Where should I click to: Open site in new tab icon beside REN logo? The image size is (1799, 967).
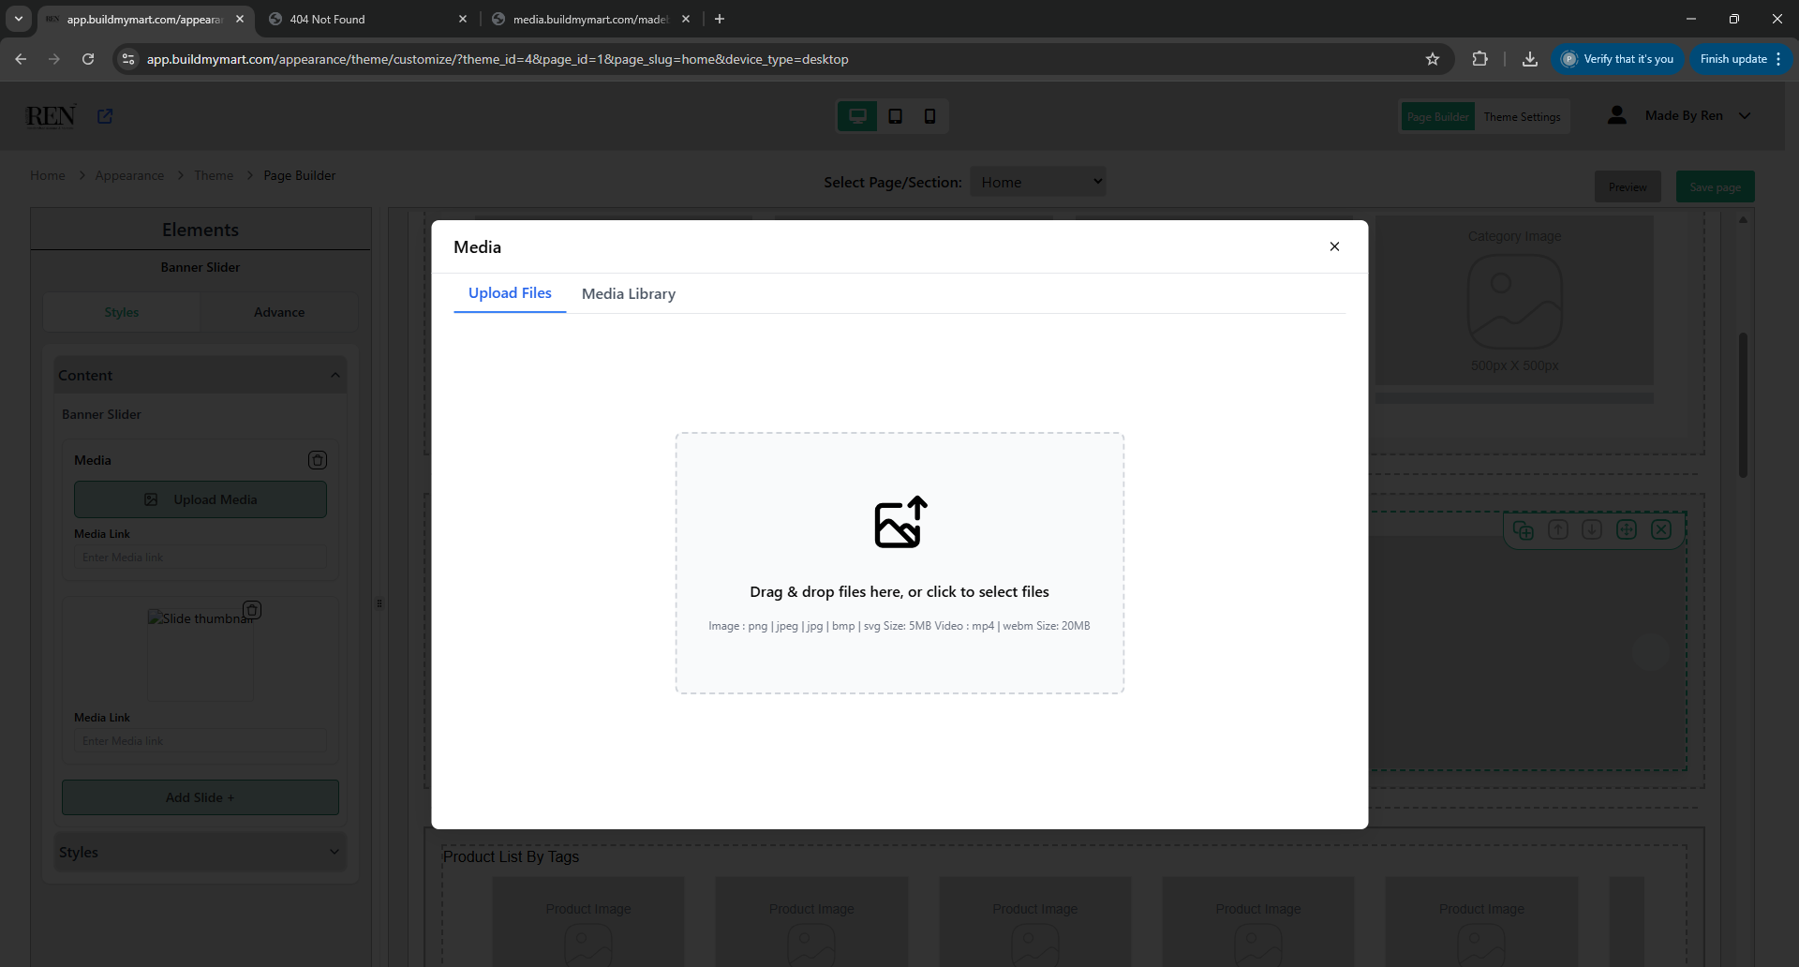pyautogui.click(x=105, y=116)
